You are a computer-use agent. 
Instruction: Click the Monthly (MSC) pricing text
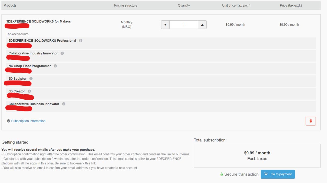126,24
